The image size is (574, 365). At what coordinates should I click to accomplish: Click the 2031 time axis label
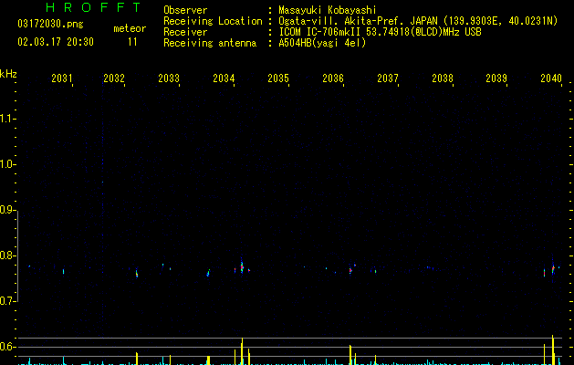click(x=62, y=78)
